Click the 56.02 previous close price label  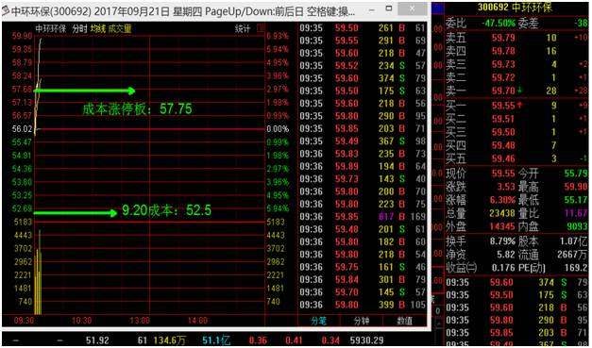22,129
